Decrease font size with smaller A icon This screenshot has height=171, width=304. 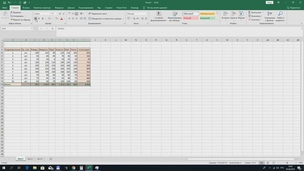[x=63, y=14]
